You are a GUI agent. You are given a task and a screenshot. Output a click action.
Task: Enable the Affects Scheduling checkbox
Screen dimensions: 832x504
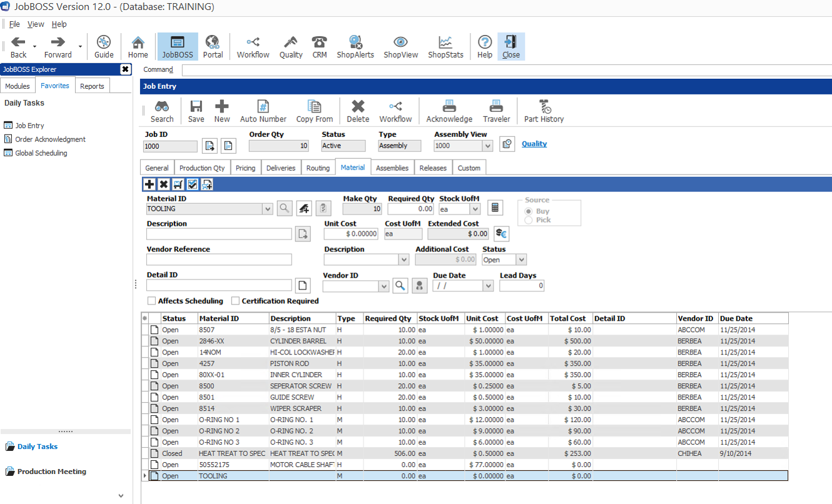click(152, 301)
